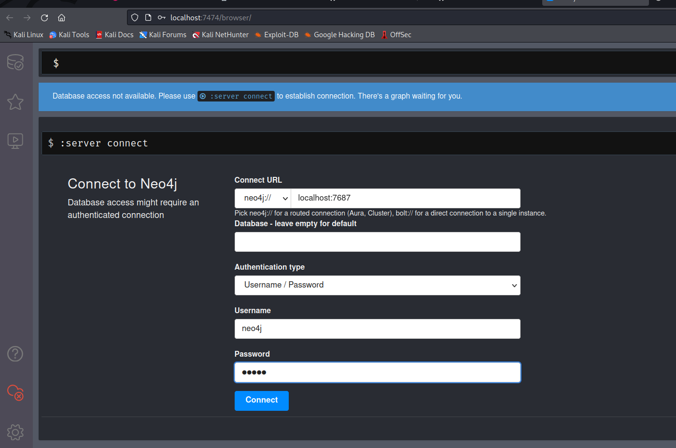This screenshot has height=448, width=676.
Task: Click the 'Pick neo4j:// for a routed connection' hint
Action: [x=390, y=213]
